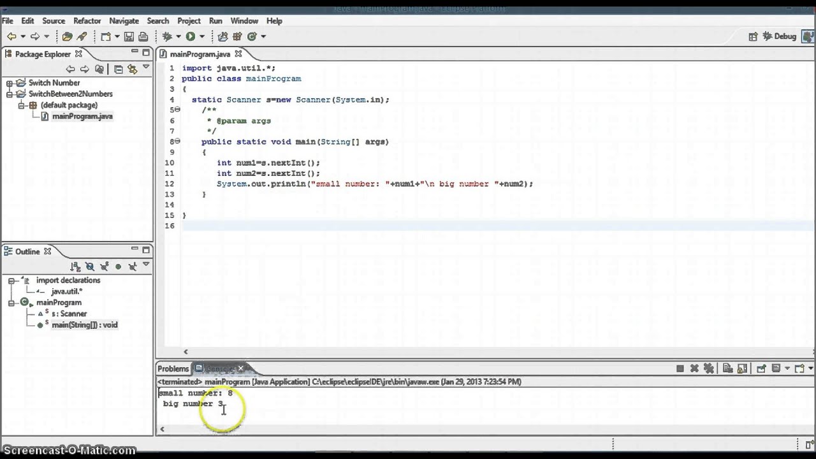The image size is (816, 459).
Task: Click the New Java Class icon in toolbar
Action: [x=252, y=36]
